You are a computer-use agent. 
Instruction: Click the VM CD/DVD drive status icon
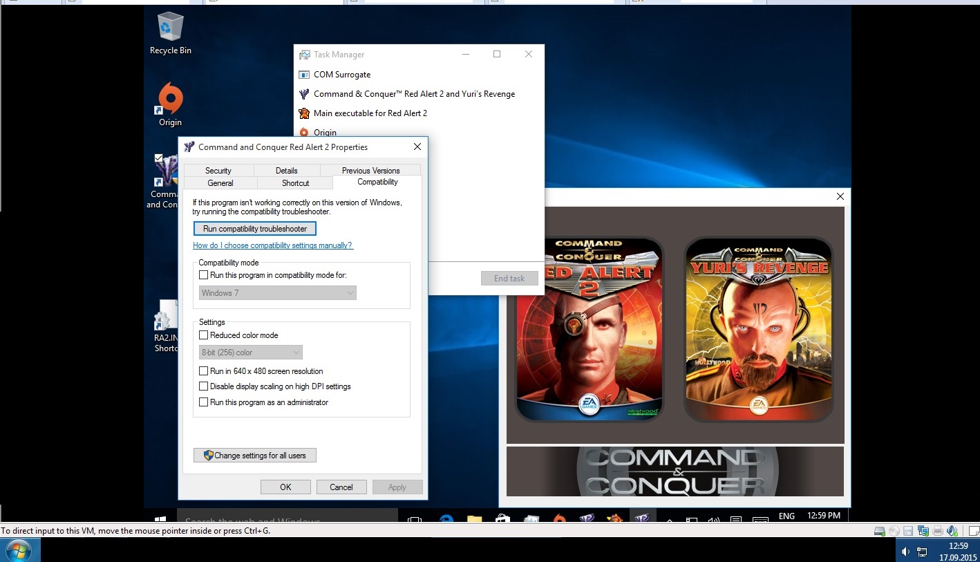point(894,531)
